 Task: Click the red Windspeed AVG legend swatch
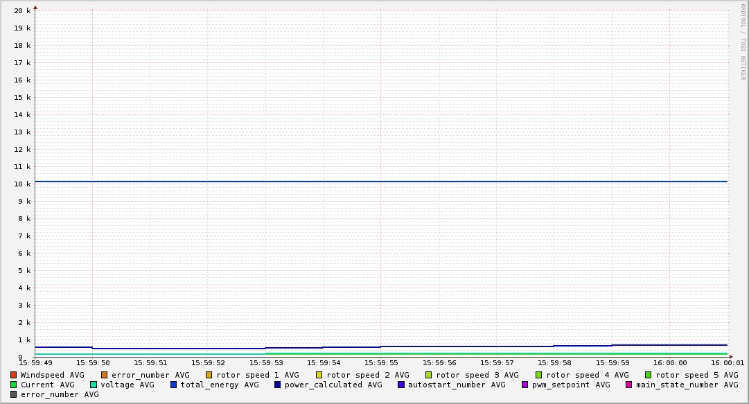click(14, 375)
